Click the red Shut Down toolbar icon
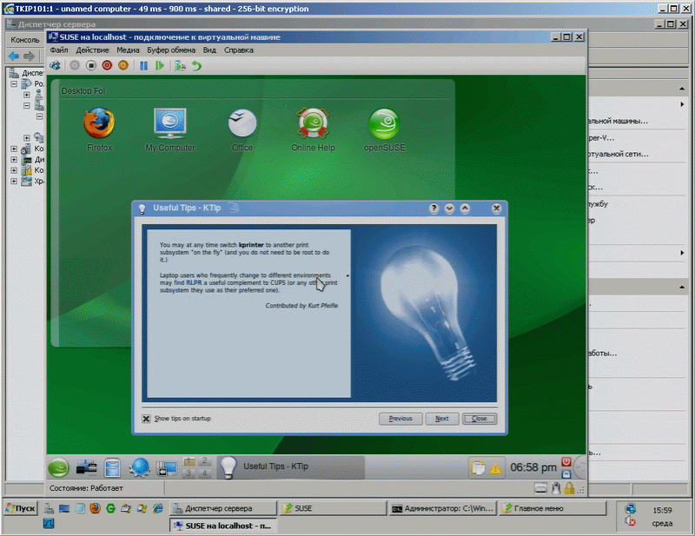The width and height of the screenshot is (695, 536). pos(107,66)
